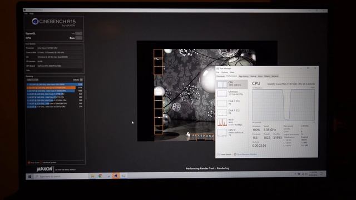This screenshot has height=200, width=356.
Task: Select Memory in Task Manager sidebar
Action: [232, 93]
